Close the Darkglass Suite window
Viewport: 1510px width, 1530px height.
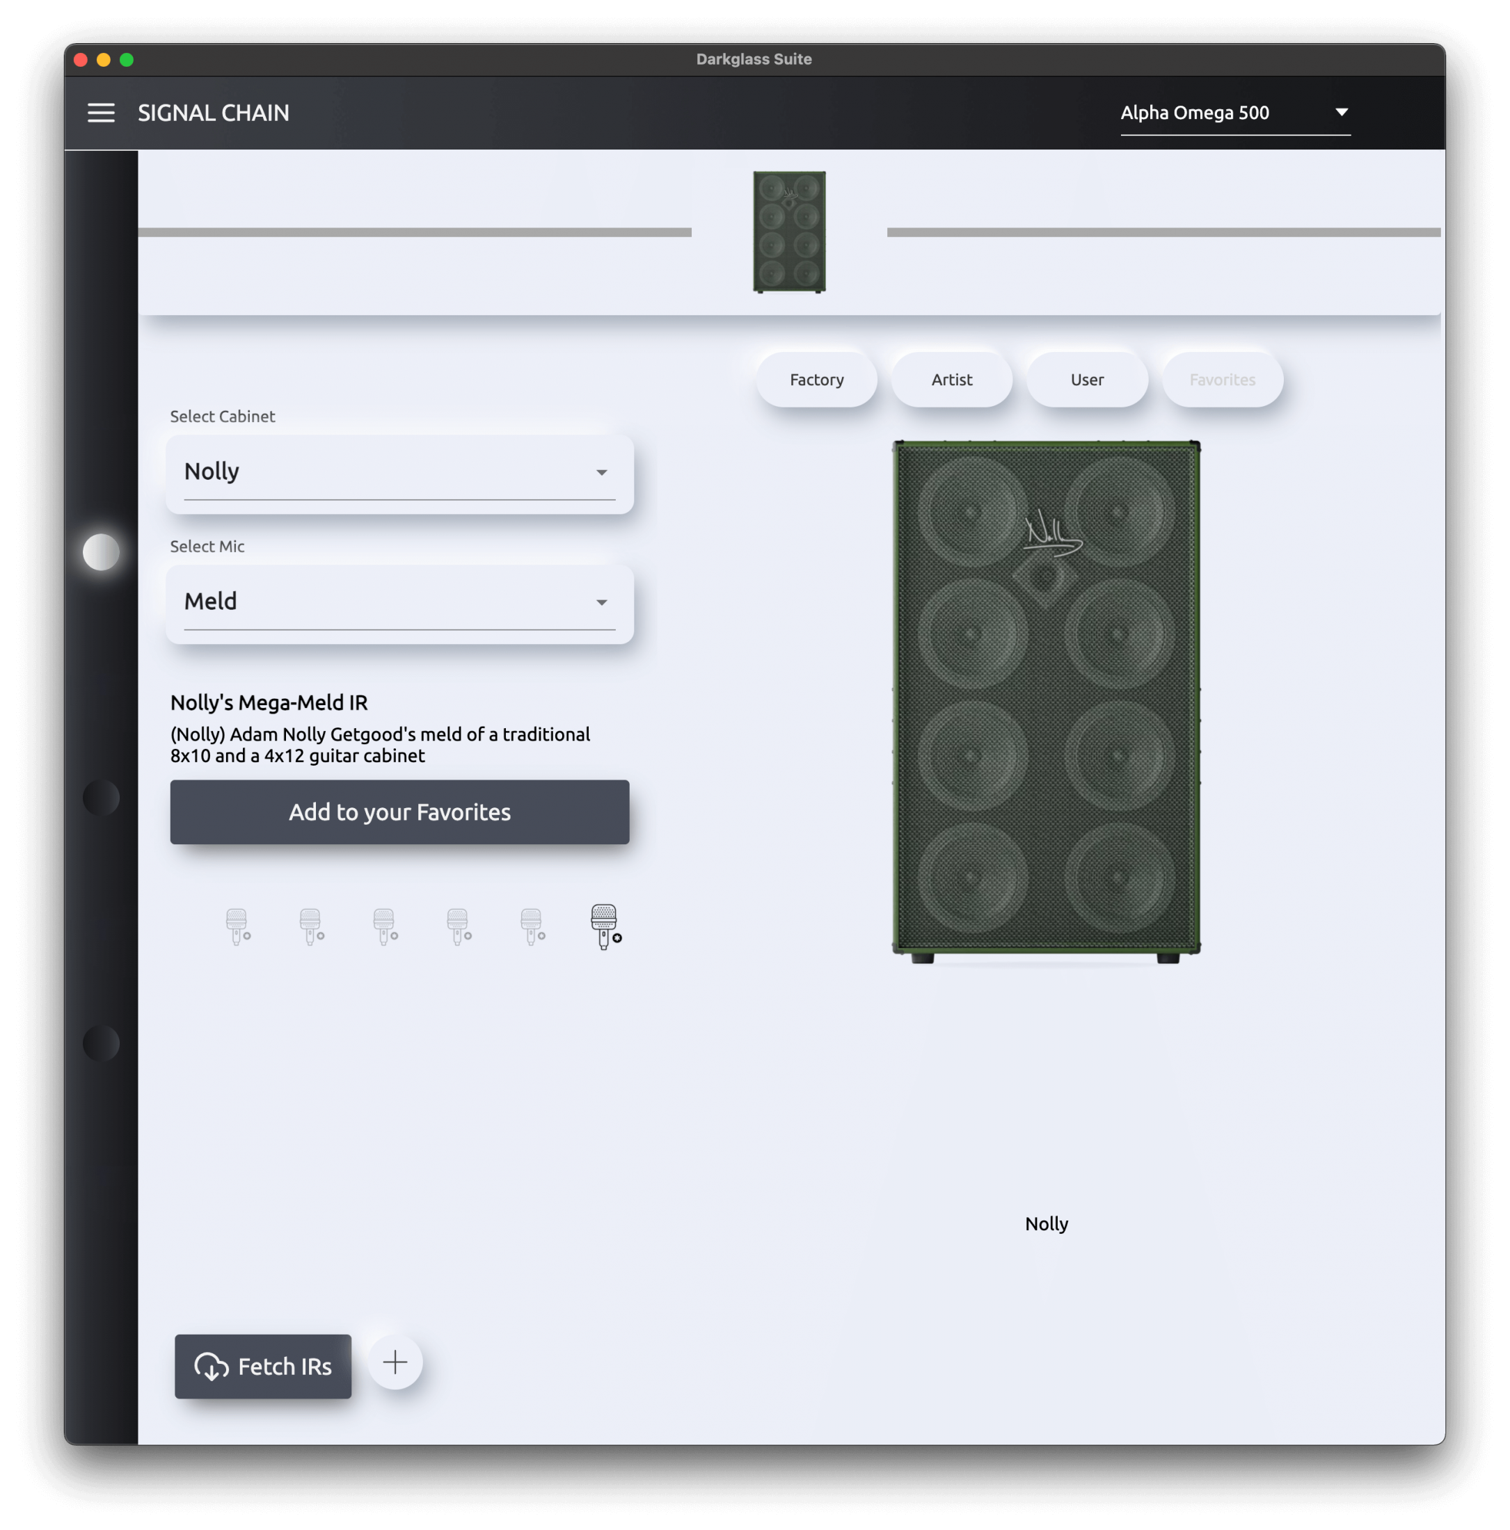[x=81, y=61]
